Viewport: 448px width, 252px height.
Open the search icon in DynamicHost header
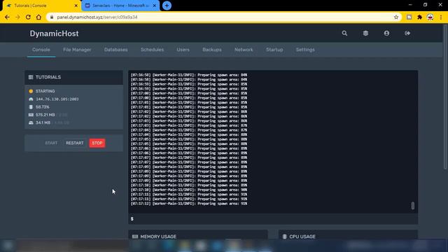coord(344,33)
